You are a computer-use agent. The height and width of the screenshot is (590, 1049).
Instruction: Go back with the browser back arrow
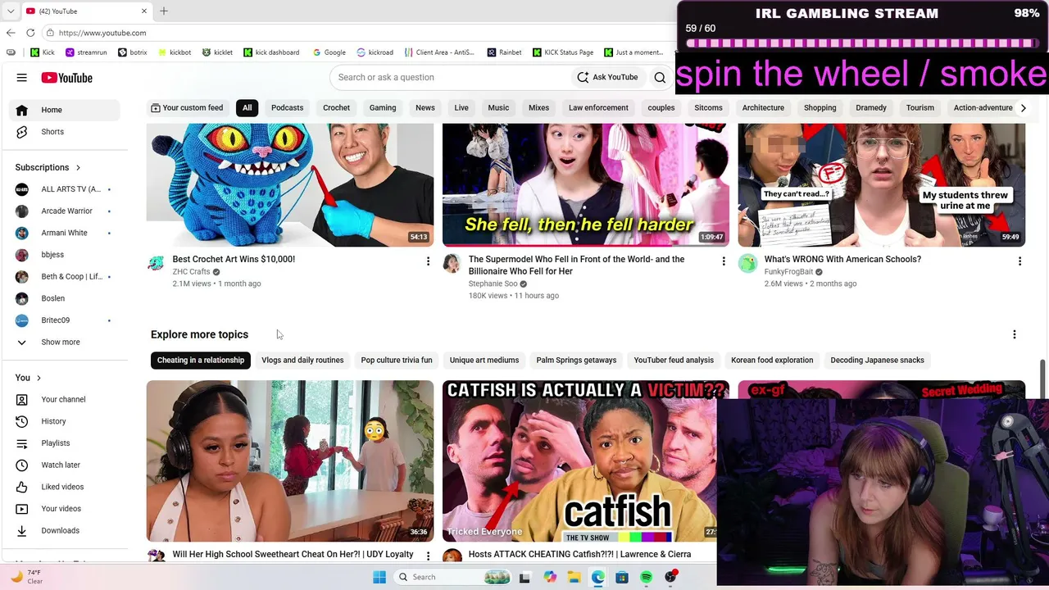tap(11, 33)
